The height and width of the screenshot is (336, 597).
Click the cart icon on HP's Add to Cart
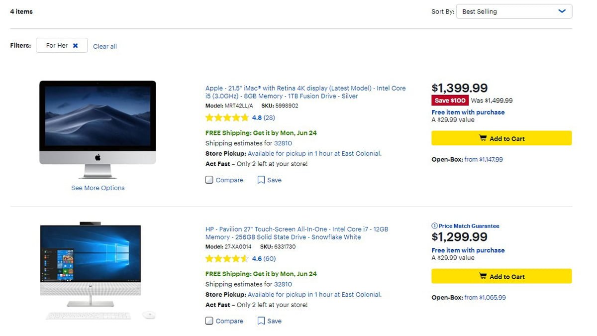(x=483, y=276)
